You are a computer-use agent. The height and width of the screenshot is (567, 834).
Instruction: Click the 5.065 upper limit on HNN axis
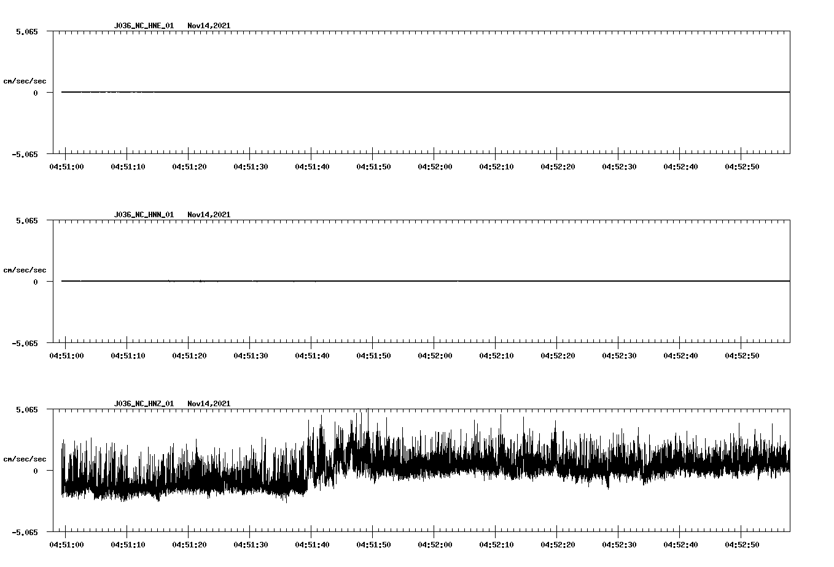click(27, 220)
